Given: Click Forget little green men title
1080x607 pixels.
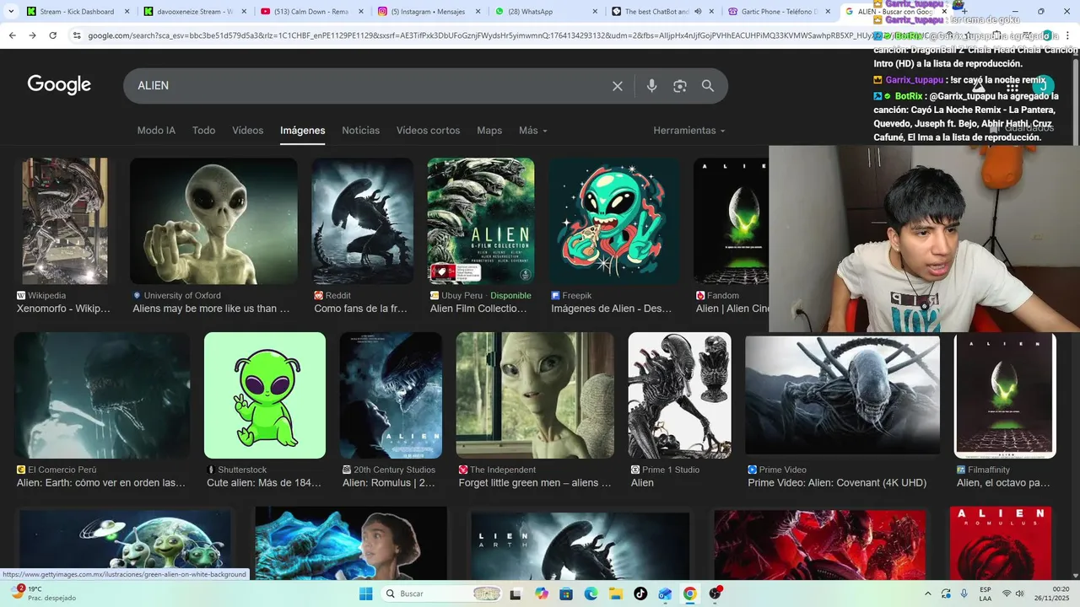Looking at the screenshot, I should (x=535, y=483).
